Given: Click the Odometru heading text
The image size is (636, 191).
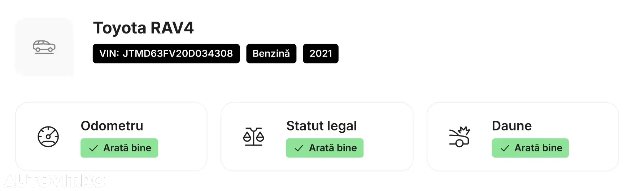Looking at the screenshot, I should (x=112, y=126).
